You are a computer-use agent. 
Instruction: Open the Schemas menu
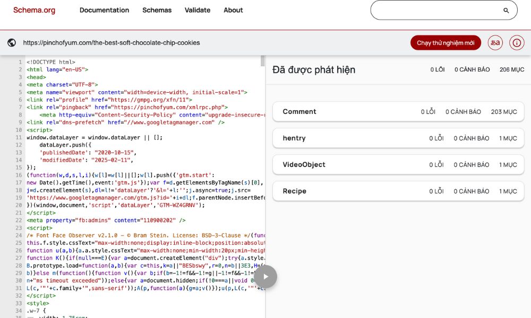tap(157, 10)
